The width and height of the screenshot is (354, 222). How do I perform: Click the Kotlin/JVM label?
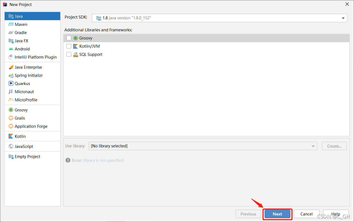point(89,46)
